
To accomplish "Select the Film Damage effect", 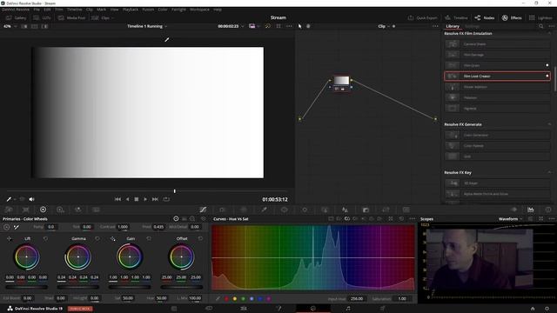I will pyautogui.click(x=497, y=55).
